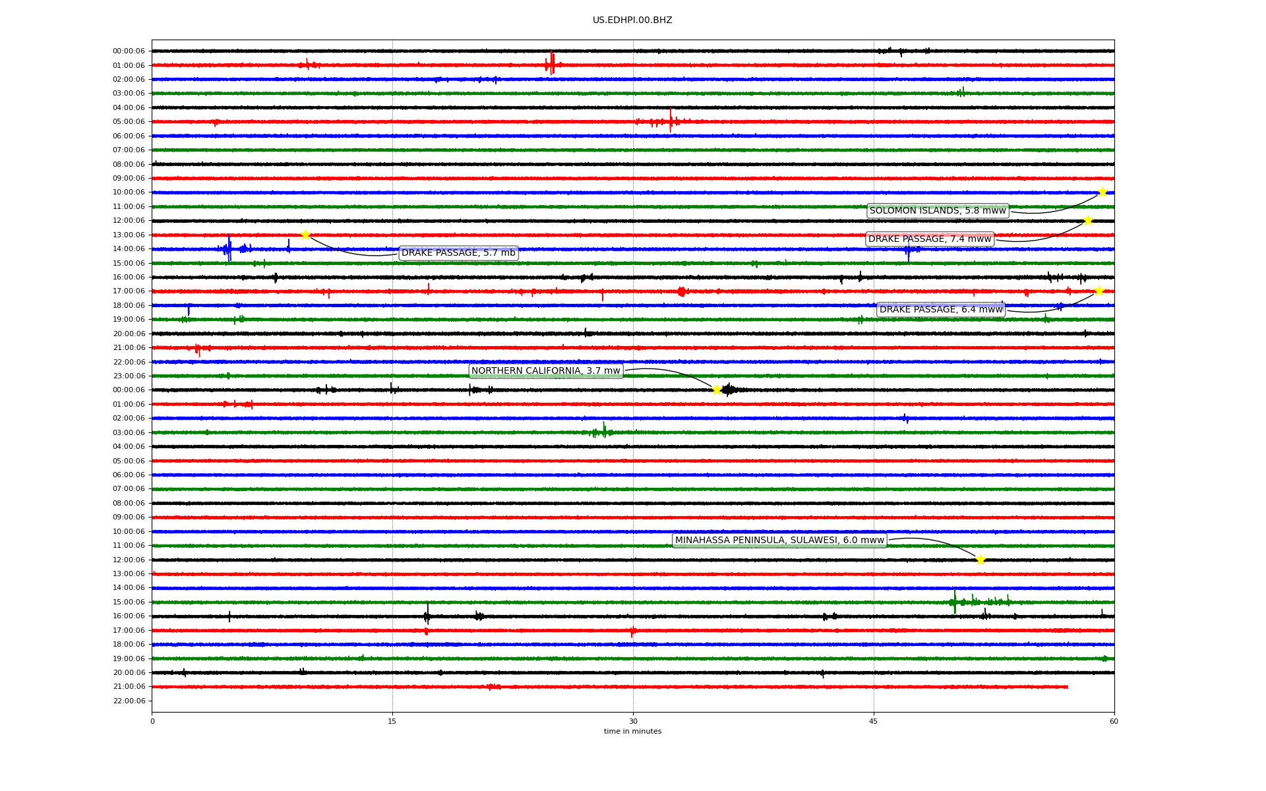Click the DRAKE PASSAGE, 6.4 mww label
Image resolution: width=1266 pixels, height=791 pixels.
tap(941, 310)
